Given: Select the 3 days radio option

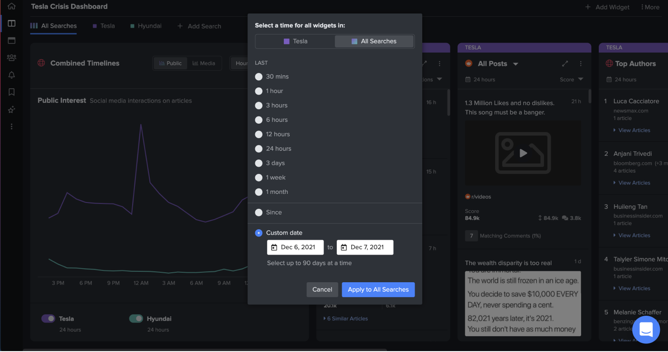Looking at the screenshot, I should 259,163.
